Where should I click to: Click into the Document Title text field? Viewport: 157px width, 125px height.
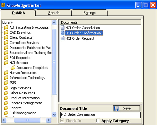(100, 115)
